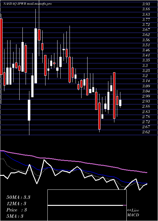Click the tallest white candlestick body reaching 3.67

36,56
